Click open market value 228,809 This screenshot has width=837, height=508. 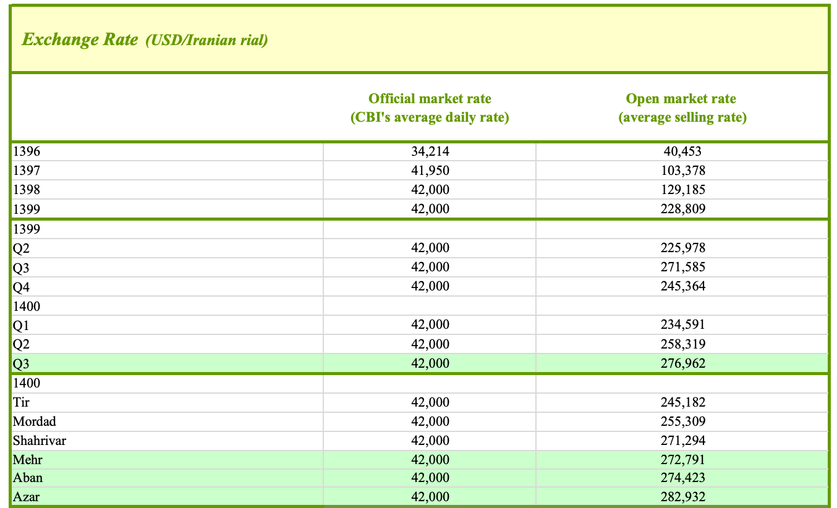[x=682, y=209]
